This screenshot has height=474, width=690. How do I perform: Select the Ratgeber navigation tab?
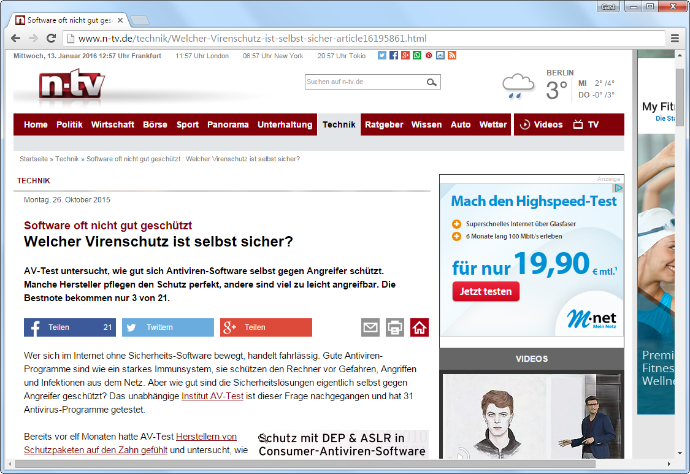(x=384, y=124)
